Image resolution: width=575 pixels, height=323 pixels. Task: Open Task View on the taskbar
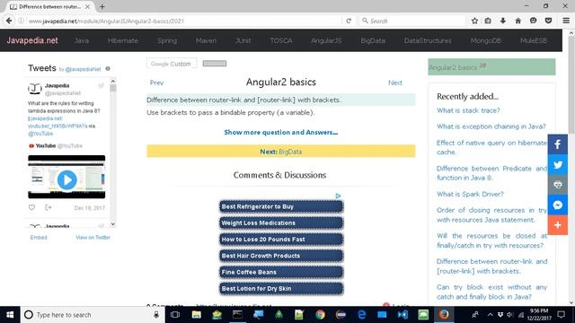point(175,315)
